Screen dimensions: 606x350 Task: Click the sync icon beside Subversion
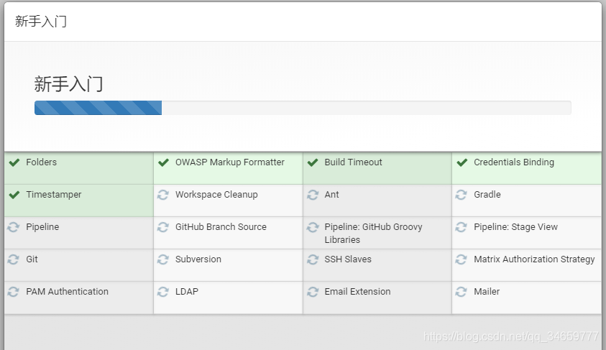163,259
